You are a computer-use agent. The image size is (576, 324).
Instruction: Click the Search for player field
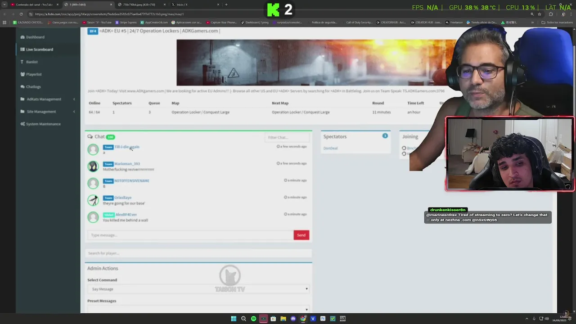point(198,253)
